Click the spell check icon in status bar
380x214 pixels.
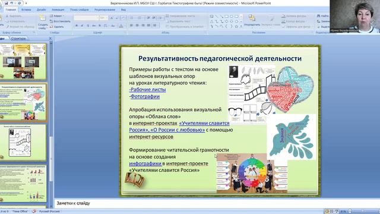pos(34,212)
